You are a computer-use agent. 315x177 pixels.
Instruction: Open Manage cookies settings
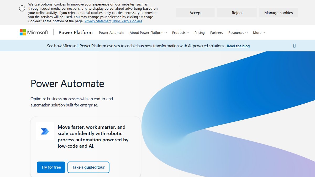point(279,13)
